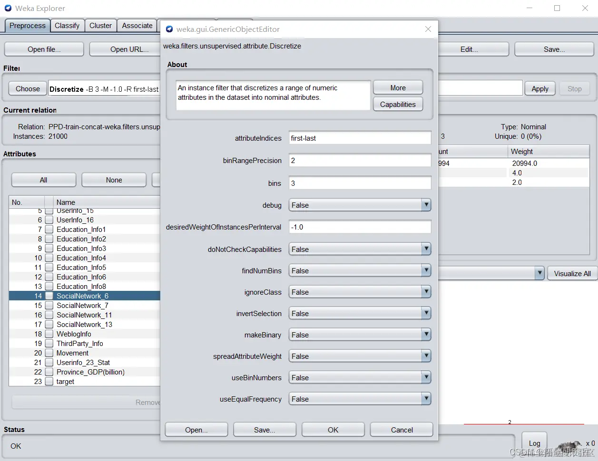Open the doNotCheckCapabilities dropdown

tap(360, 249)
